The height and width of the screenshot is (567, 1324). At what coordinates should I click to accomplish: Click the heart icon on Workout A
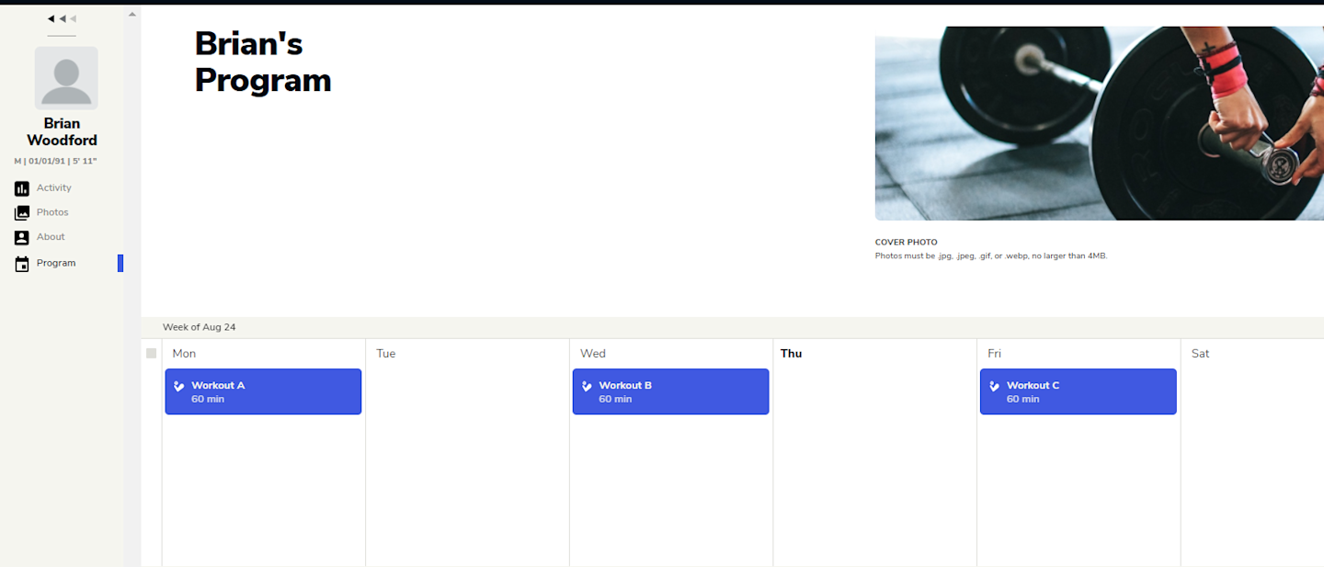tap(179, 387)
